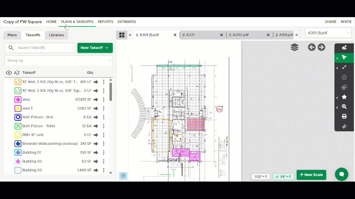The height and width of the screenshot is (199, 355).
Task: Expand the Group by dropdown
Action: coord(59,61)
